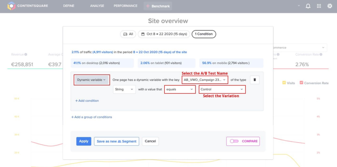This screenshot has width=337, height=167.
Task: Delete condition with trash icon
Action: (255, 80)
